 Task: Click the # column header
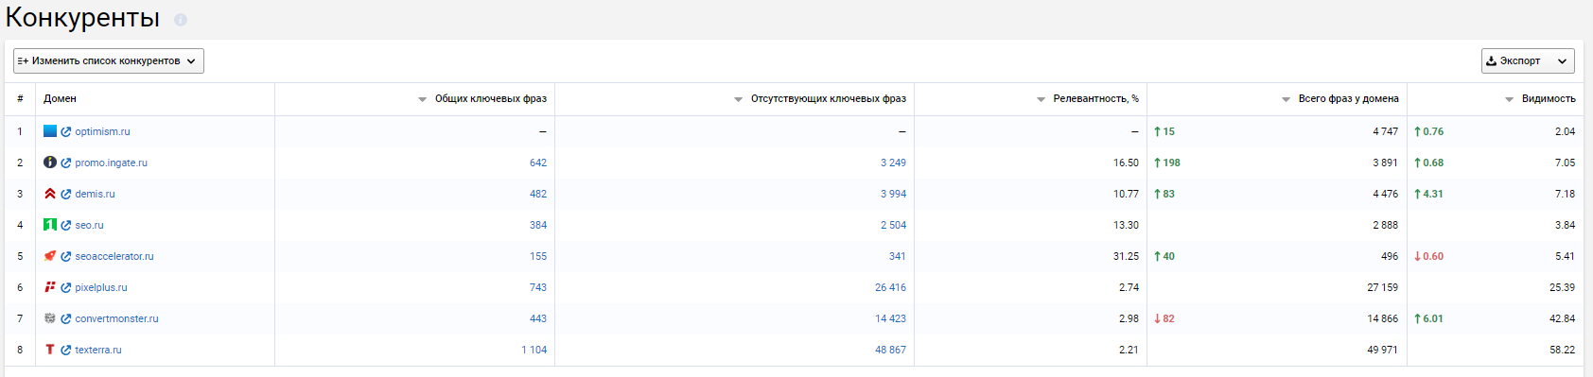click(20, 99)
